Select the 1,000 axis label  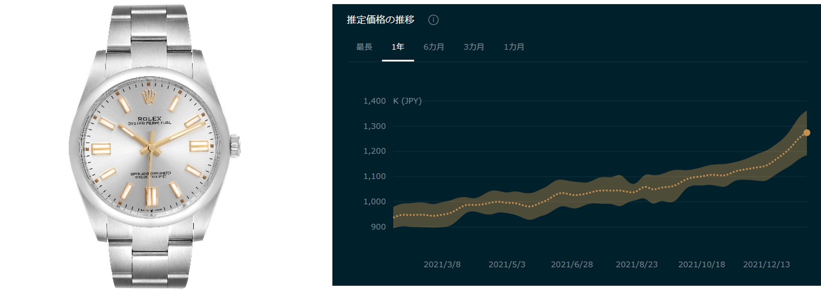point(374,201)
